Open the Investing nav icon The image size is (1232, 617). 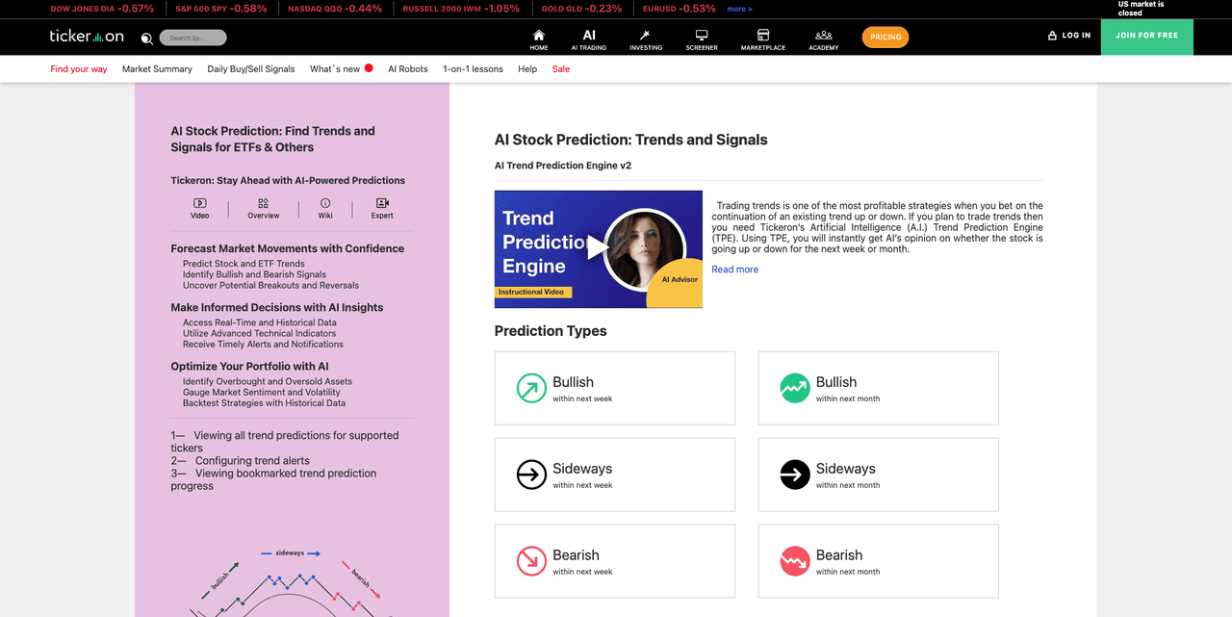click(646, 34)
